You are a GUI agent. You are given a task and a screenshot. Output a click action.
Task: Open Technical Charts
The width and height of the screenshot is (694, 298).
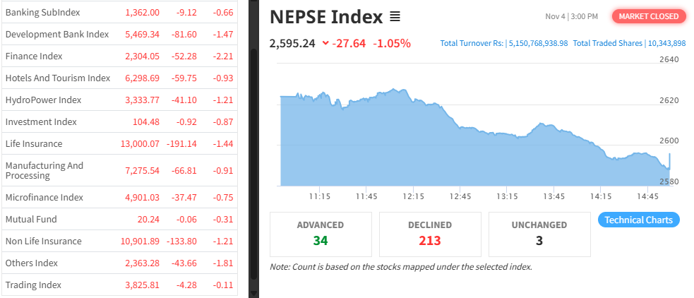coord(639,220)
